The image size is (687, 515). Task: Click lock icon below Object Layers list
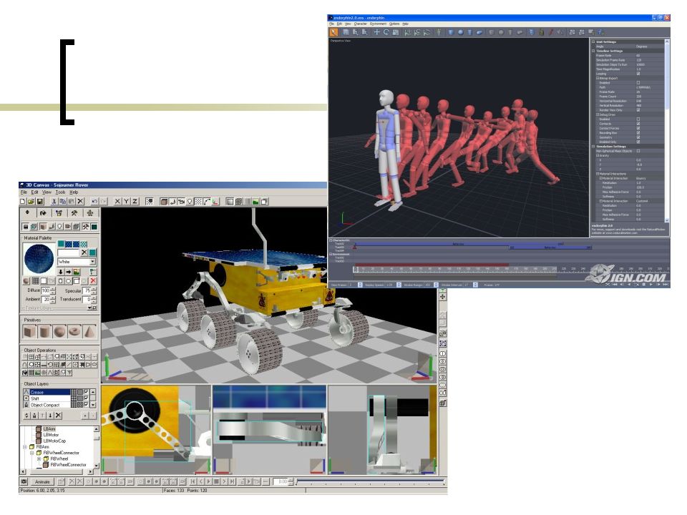tap(34, 416)
